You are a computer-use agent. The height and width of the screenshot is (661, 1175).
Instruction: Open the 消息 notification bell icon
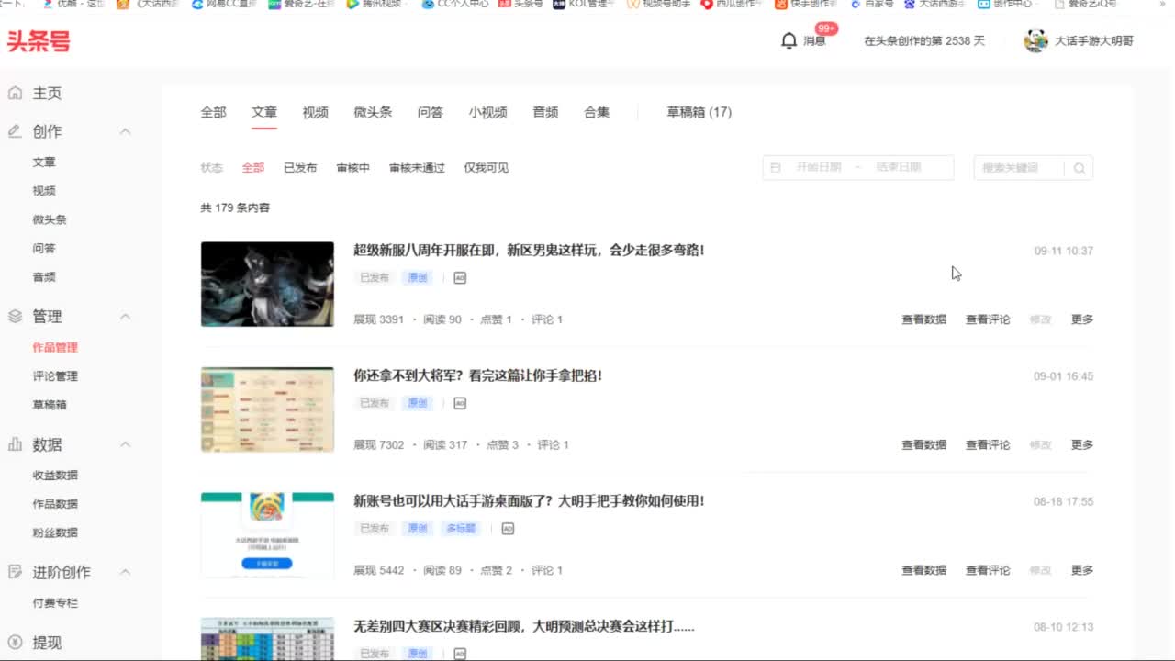pyautogui.click(x=789, y=40)
